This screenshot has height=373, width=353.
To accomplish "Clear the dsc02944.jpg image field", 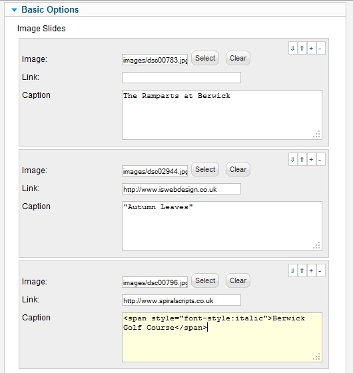I will coord(238,169).
